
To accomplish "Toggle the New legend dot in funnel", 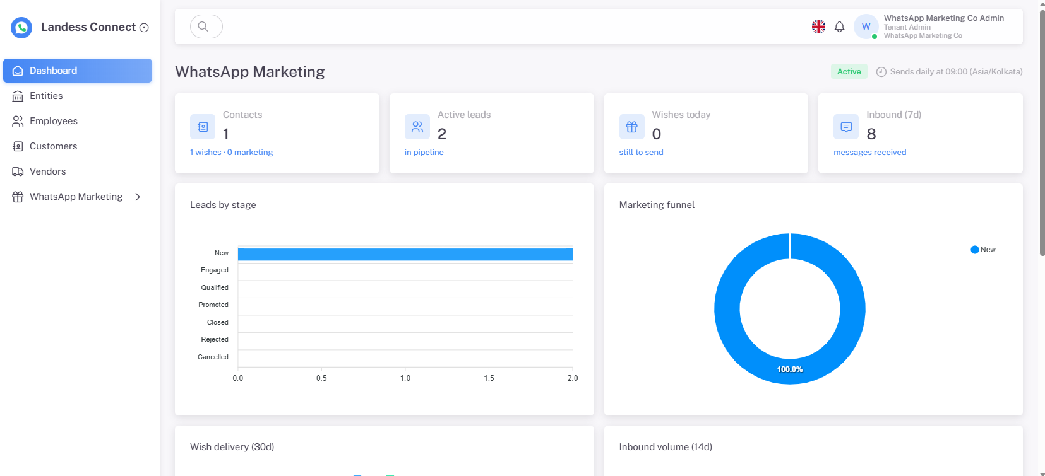I will 974,250.
